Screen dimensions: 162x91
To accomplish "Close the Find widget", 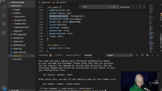I will tap(144, 7).
